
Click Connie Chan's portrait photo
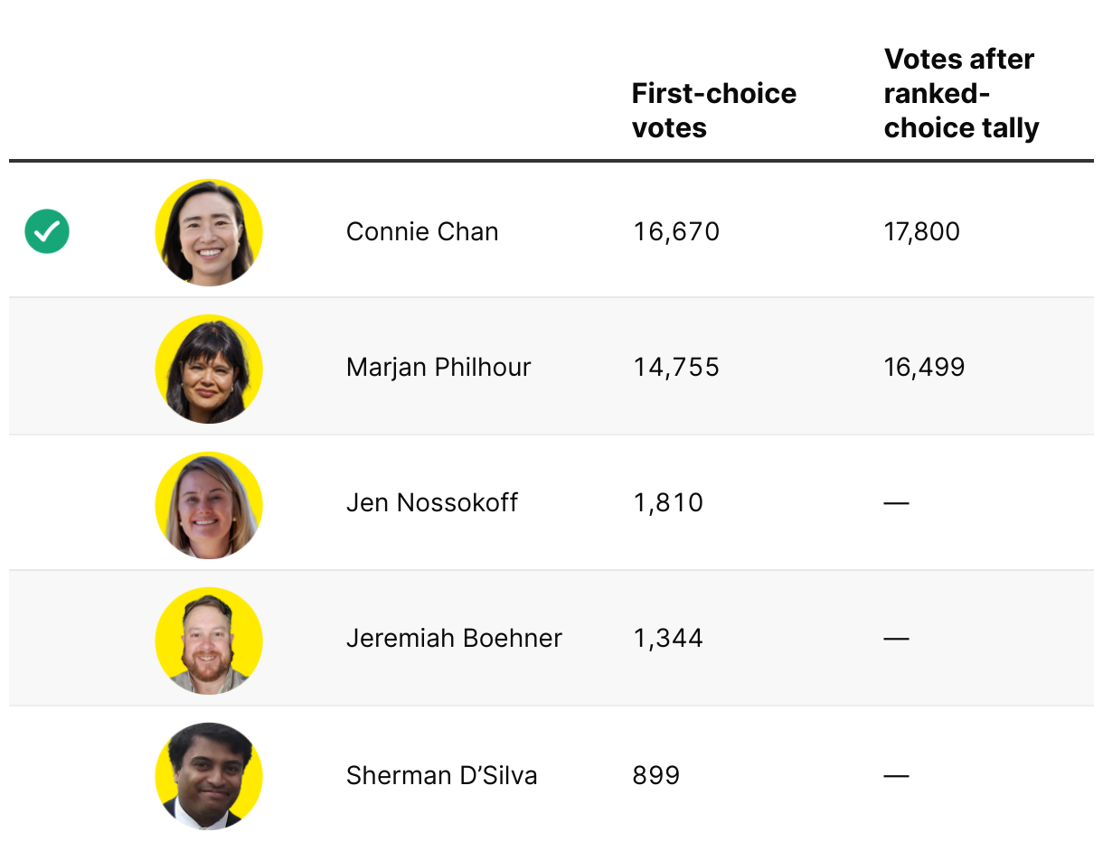pyautogui.click(x=209, y=232)
